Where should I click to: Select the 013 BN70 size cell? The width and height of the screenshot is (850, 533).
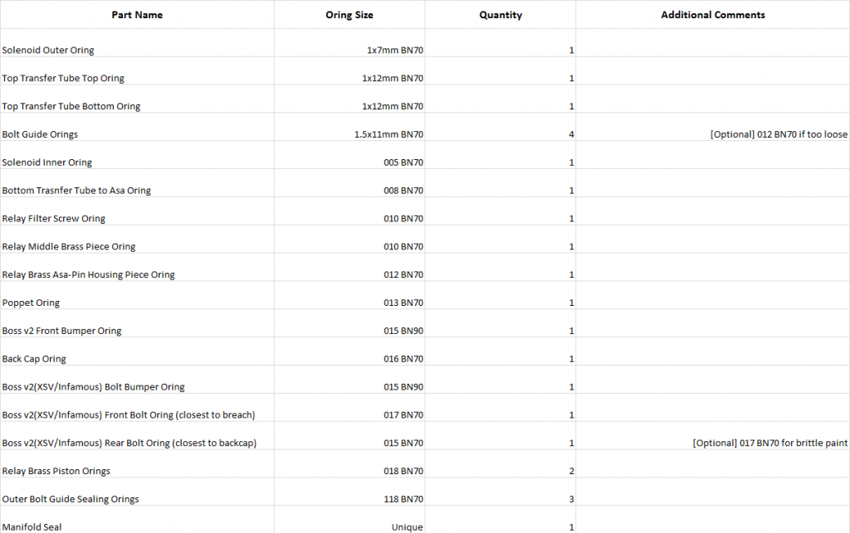[x=349, y=297]
